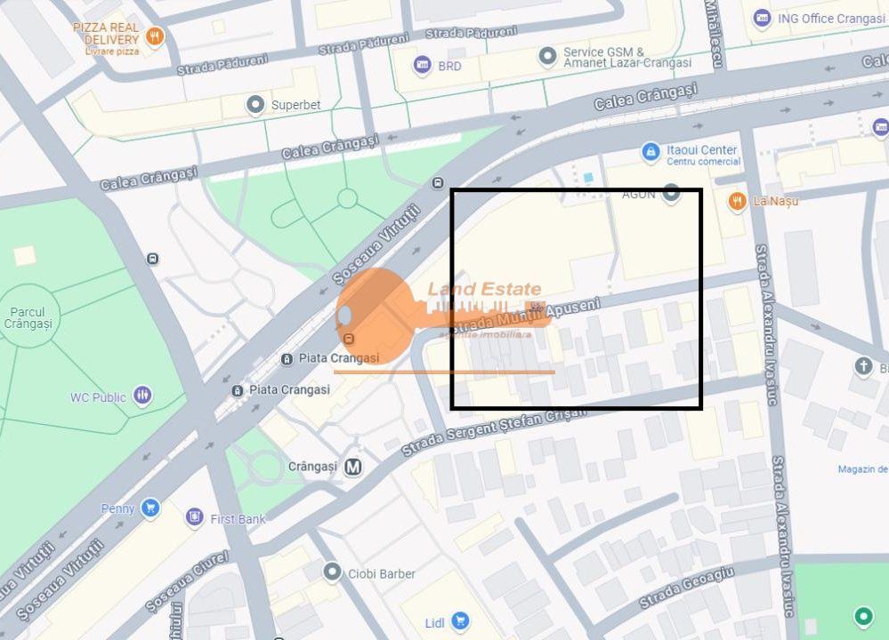The image size is (889, 640).
Task: Open the ING Office Crangasi marker
Action: [x=763, y=18]
